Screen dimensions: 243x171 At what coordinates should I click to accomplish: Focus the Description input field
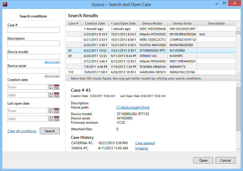coord(33,43)
